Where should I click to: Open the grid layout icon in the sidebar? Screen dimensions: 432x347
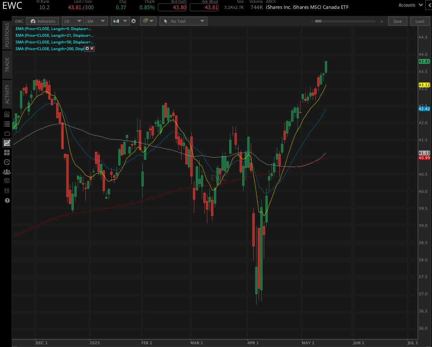point(6,152)
